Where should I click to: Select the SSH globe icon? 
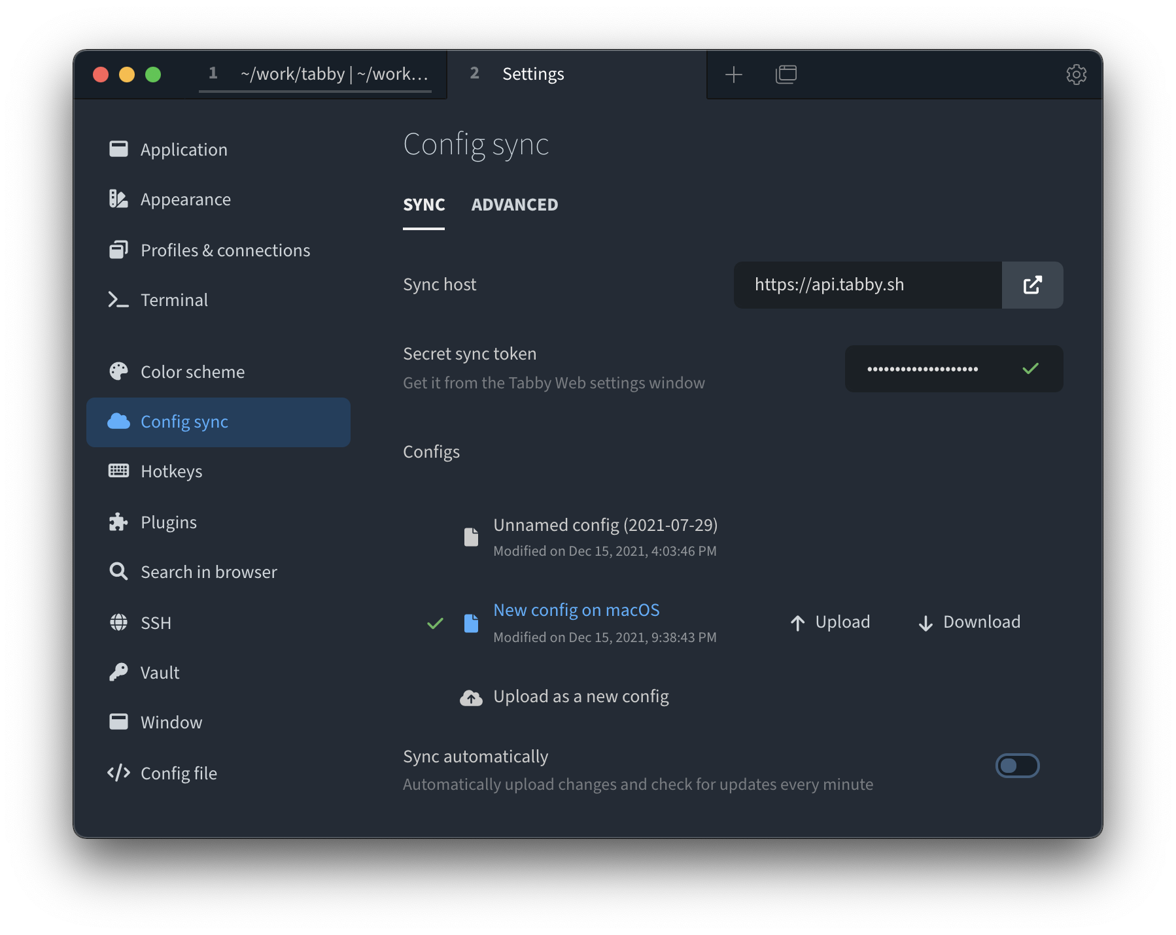point(118,622)
